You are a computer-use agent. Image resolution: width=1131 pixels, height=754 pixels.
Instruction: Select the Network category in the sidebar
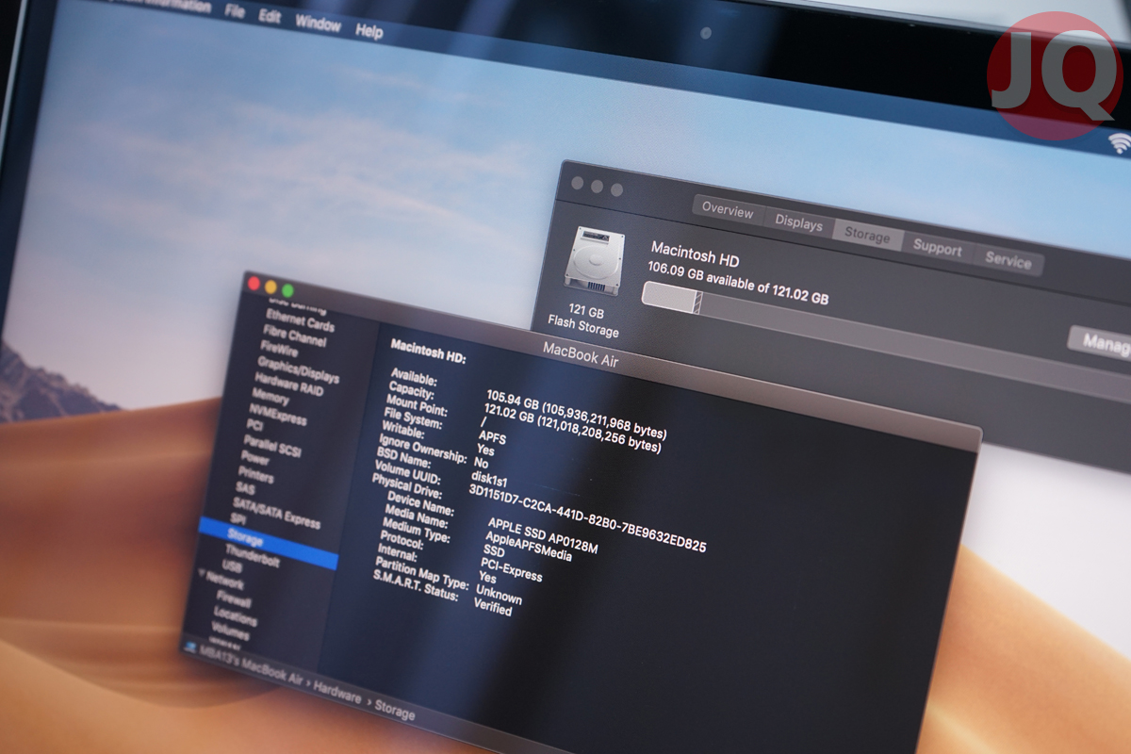click(x=224, y=579)
